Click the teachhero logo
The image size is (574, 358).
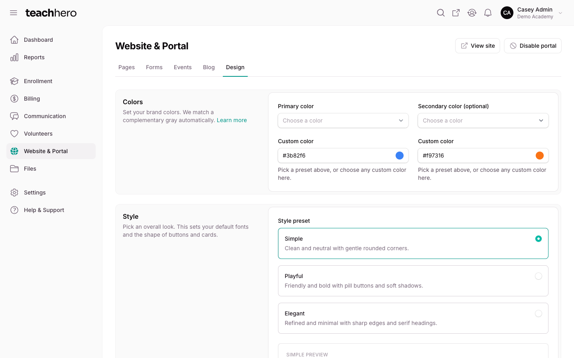[x=51, y=13]
